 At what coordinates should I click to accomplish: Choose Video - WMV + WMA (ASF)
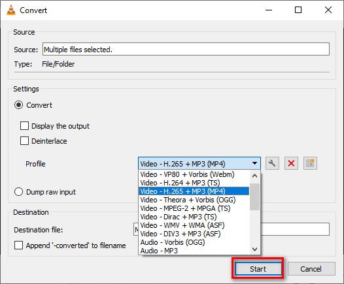click(194, 225)
